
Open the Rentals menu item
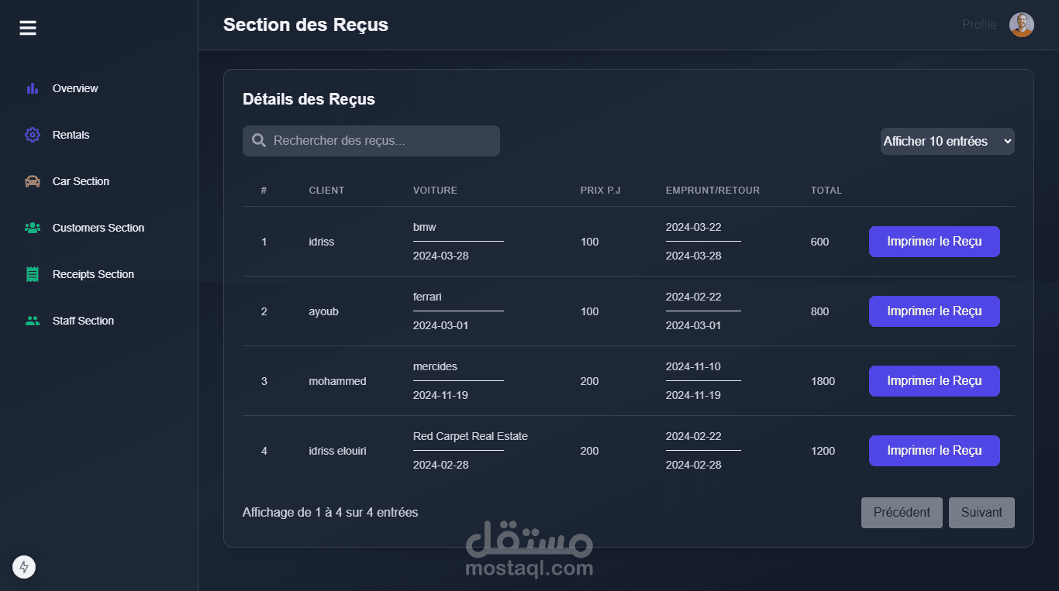[x=71, y=135]
